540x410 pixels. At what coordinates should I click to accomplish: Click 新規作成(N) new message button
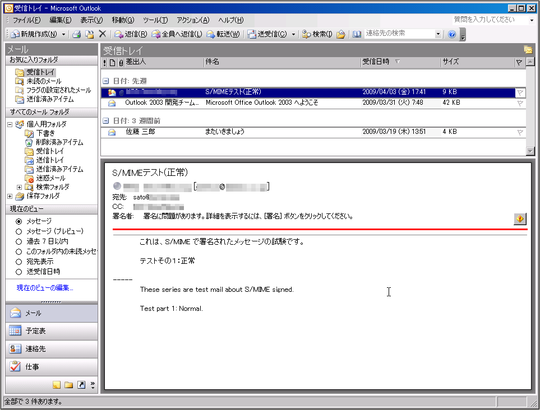pyautogui.click(x=34, y=34)
